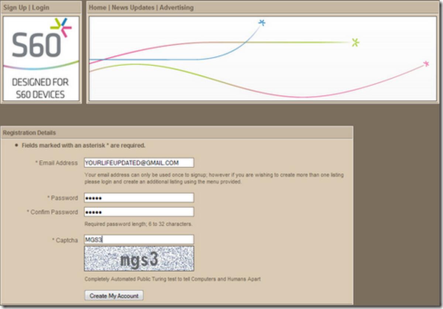
Task: Open the Login page link
Action: click(x=41, y=7)
